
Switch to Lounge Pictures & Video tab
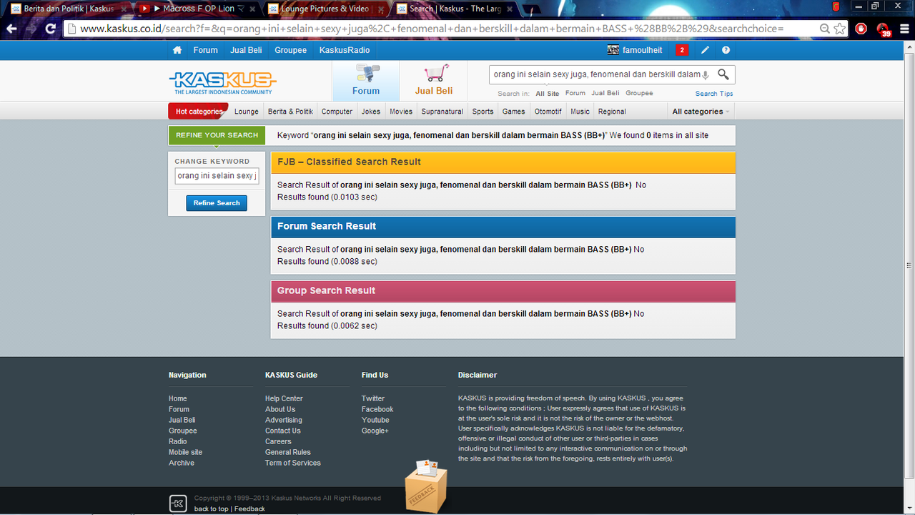(x=325, y=9)
